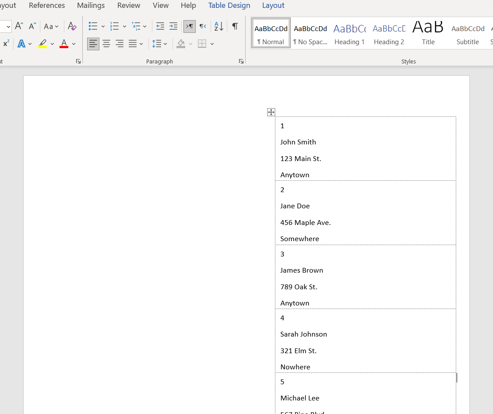Open the Sort tool

point(218,26)
